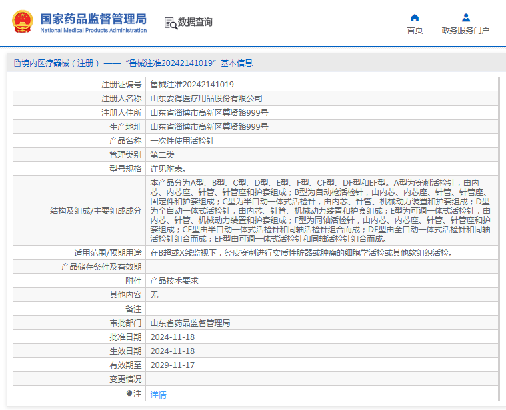
Task: Click the 详见附表。 model specification value
Action: click(x=168, y=169)
